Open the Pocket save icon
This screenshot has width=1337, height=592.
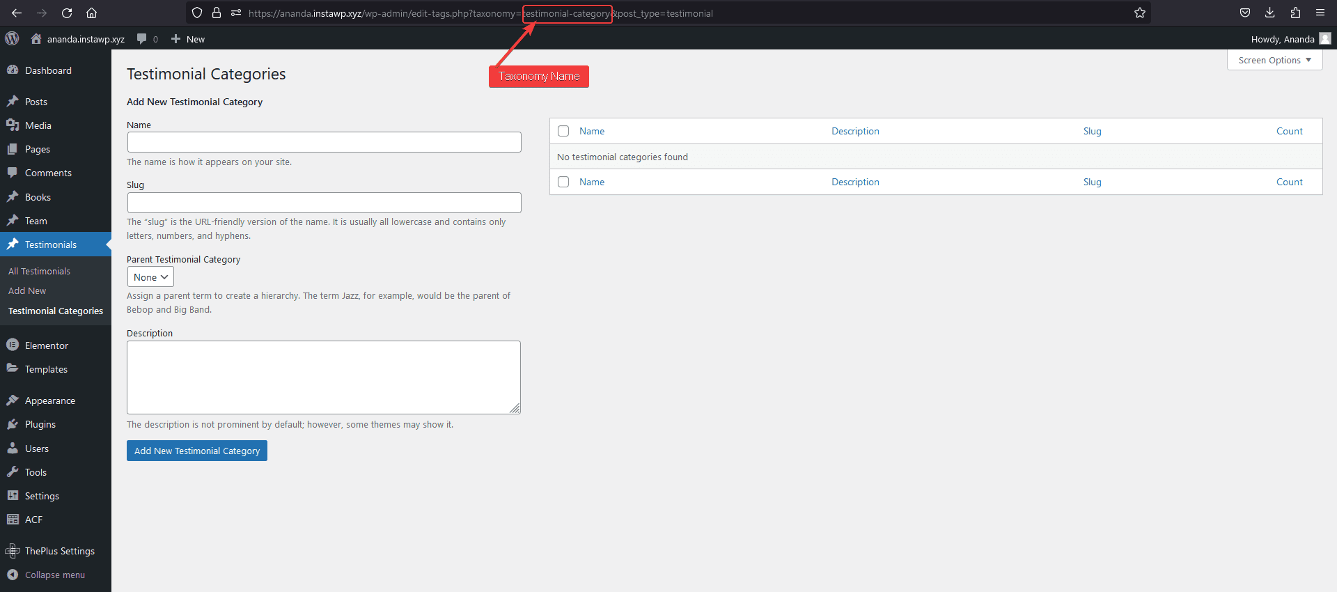pyautogui.click(x=1245, y=13)
